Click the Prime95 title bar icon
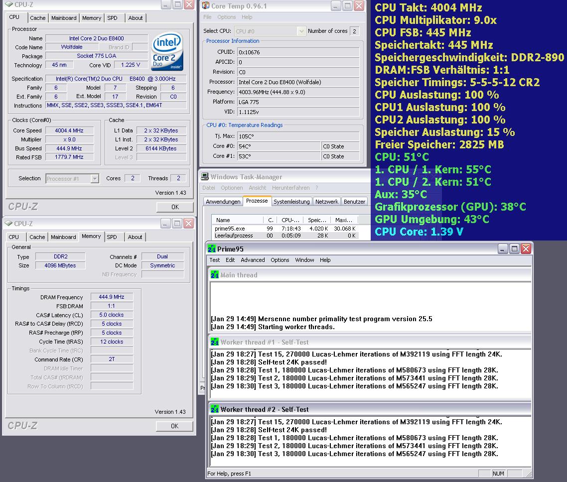This screenshot has height=482, width=567. pyautogui.click(x=212, y=248)
